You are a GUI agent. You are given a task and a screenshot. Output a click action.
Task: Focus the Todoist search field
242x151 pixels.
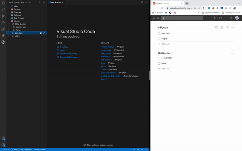[182, 18]
